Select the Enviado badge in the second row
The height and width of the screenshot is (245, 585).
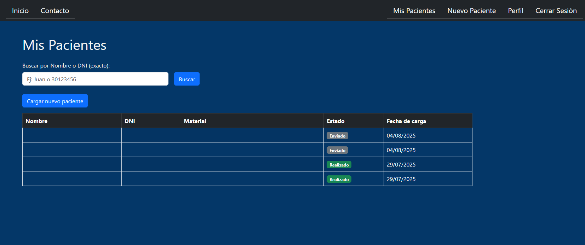tap(337, 150)
